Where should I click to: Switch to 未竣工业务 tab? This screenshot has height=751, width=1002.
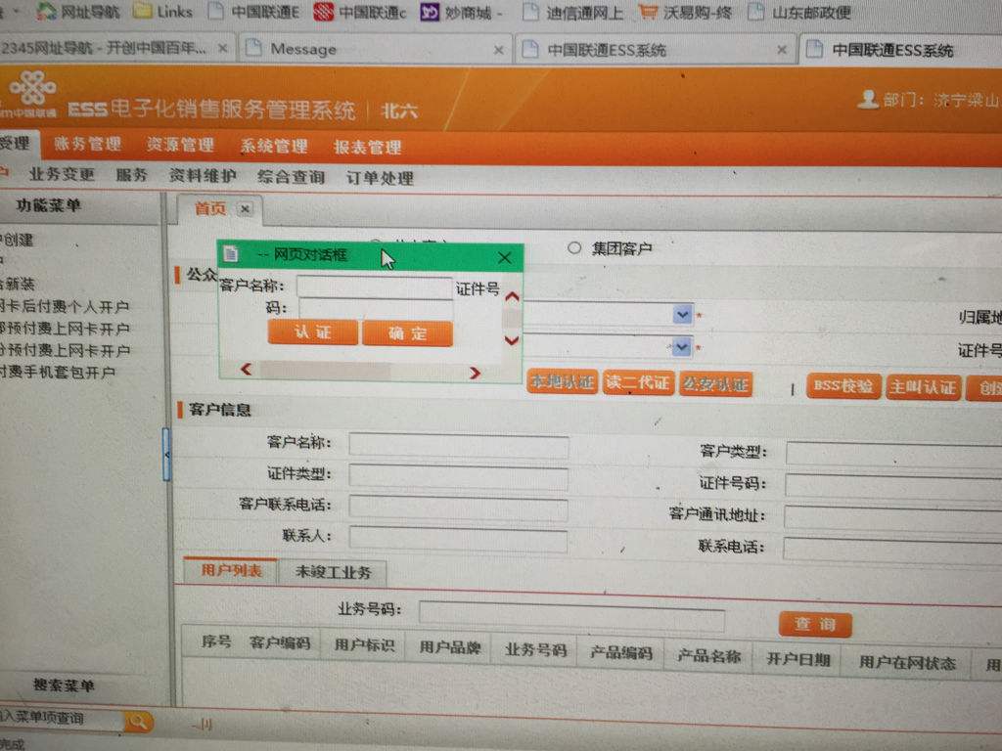coord(333,572)
